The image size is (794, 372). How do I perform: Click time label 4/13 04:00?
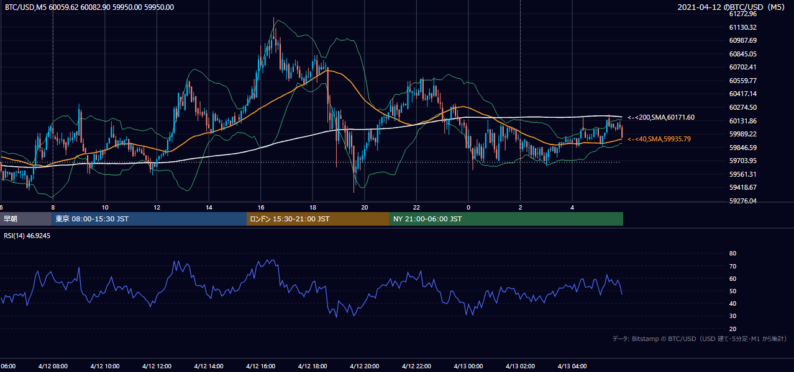point(572,366)
